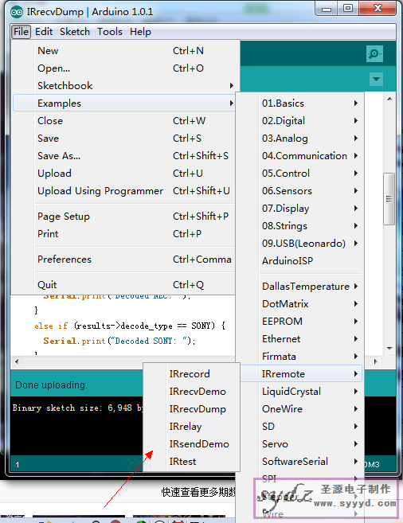Click the editor scroll down arrow
This screenshot has height=523, width=403.
(389, 349)
